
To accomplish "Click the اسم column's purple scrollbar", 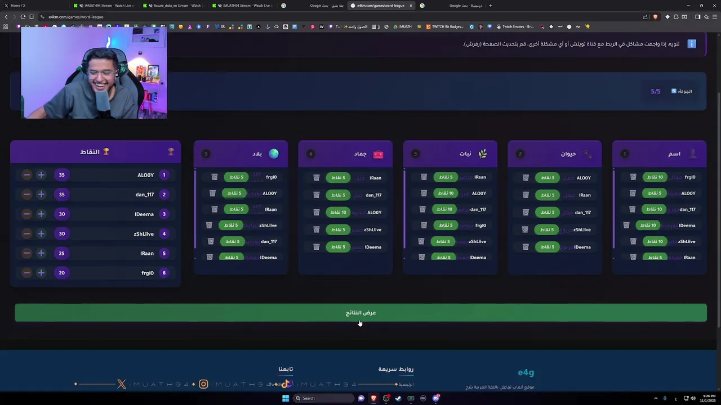I will pos(614,208).
